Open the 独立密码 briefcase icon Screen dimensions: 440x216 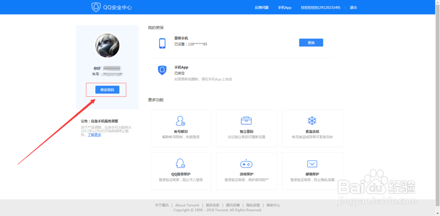[x=246, y=121]
